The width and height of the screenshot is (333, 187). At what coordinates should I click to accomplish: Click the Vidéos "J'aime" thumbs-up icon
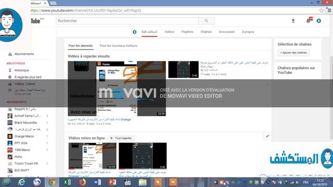coord(10,84)
